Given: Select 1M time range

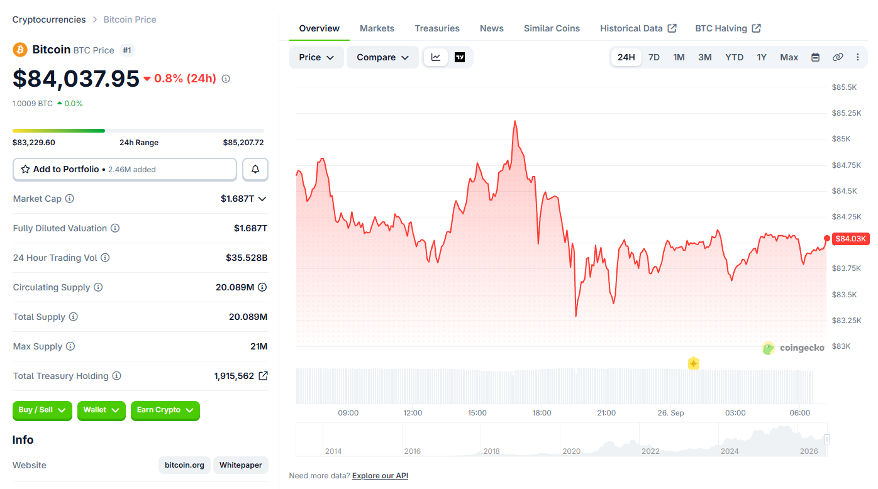Looking at the screenshot, I should [679, 57].
